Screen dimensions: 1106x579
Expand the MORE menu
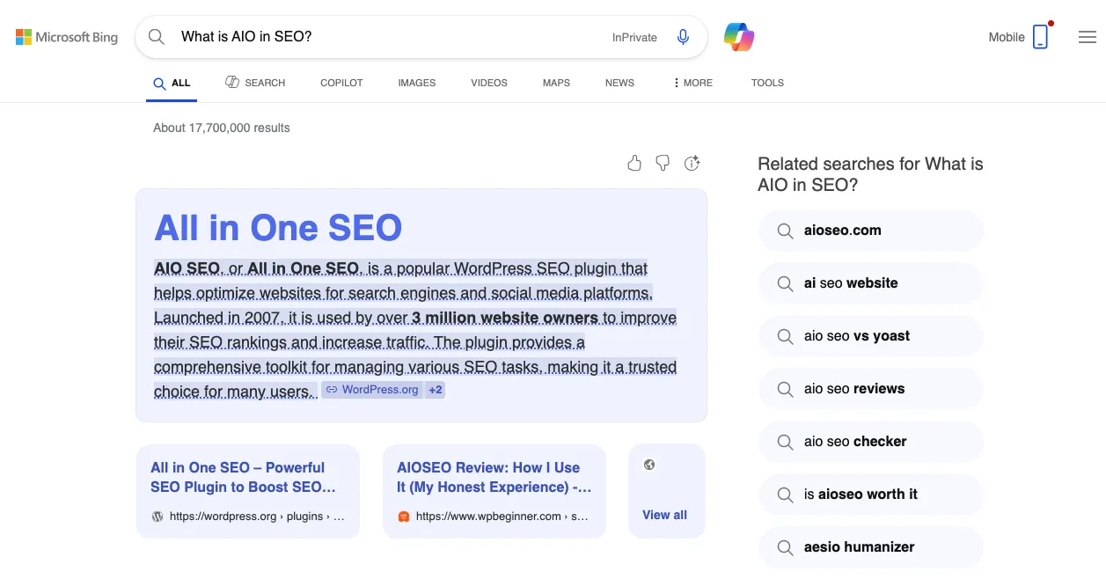tap(692, 83)
